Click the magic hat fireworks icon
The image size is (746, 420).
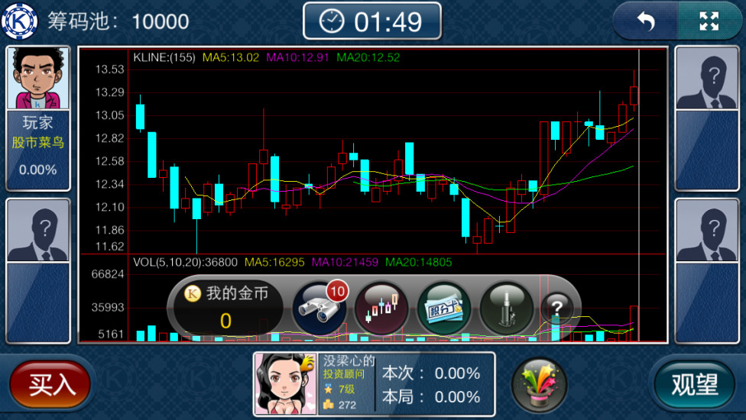coord(539,383)
